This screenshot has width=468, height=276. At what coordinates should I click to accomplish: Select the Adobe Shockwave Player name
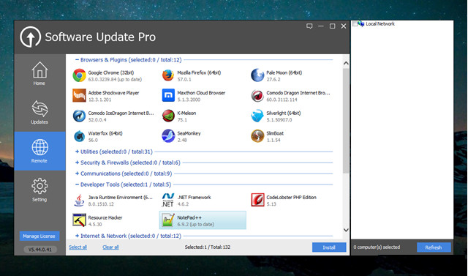pos(114,93)
